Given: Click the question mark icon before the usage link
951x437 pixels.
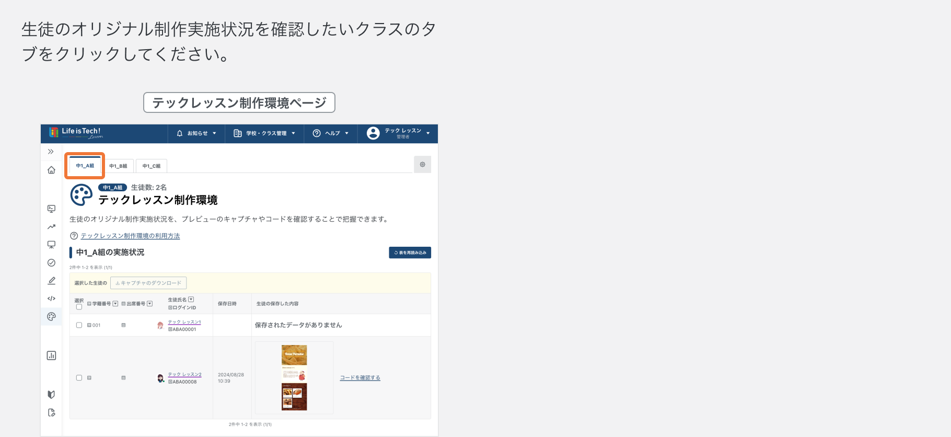Looking at the screenshot, I should (x=74, y=236).
